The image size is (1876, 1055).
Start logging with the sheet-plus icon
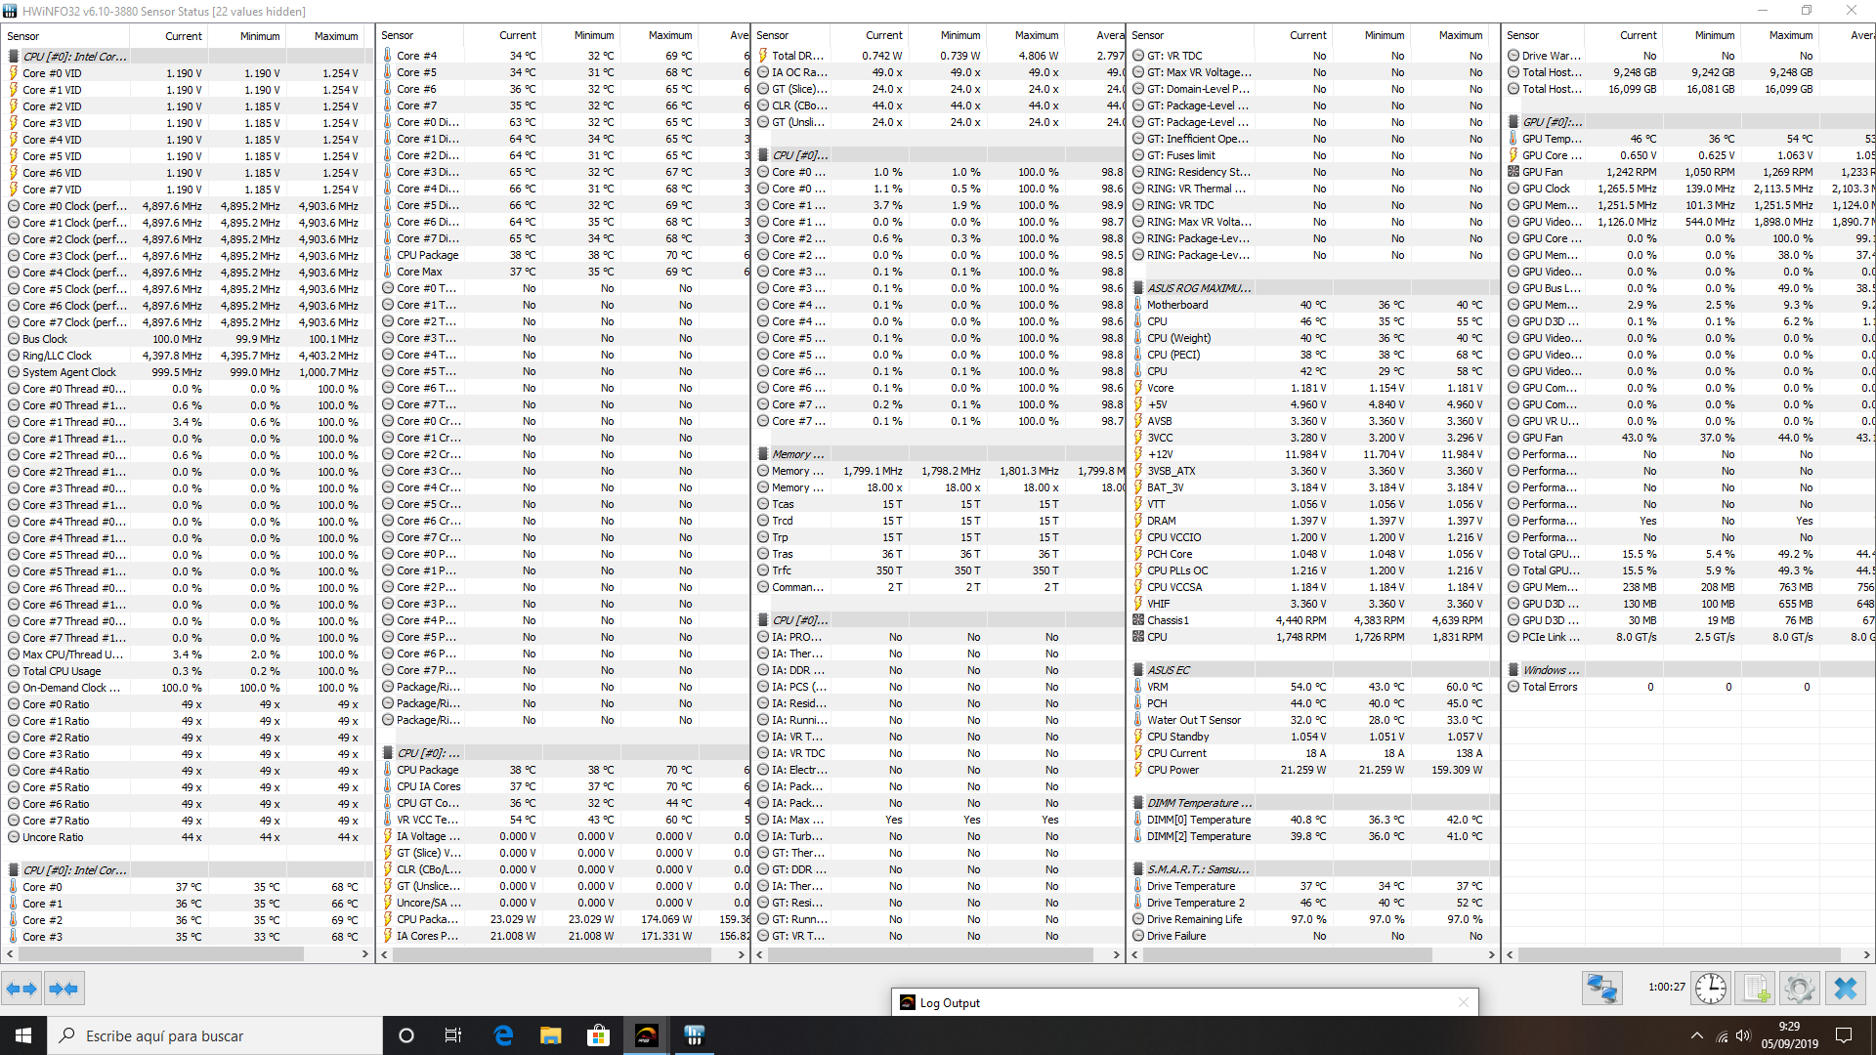click(x=1756, y=989)
